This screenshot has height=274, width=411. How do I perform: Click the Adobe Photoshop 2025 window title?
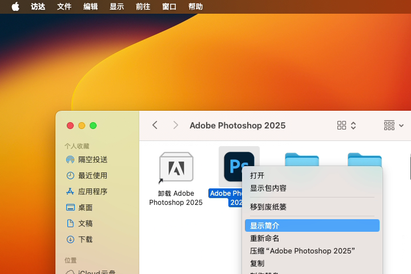pyautogui.click(x=237, y=126)
